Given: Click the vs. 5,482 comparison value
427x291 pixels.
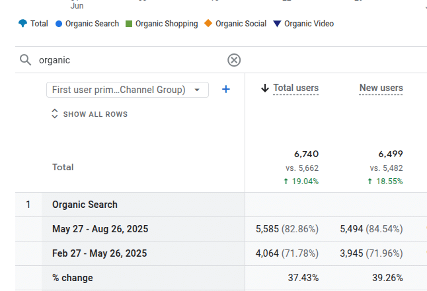Looking at the screenshot, I should click(x=386, y=168).
